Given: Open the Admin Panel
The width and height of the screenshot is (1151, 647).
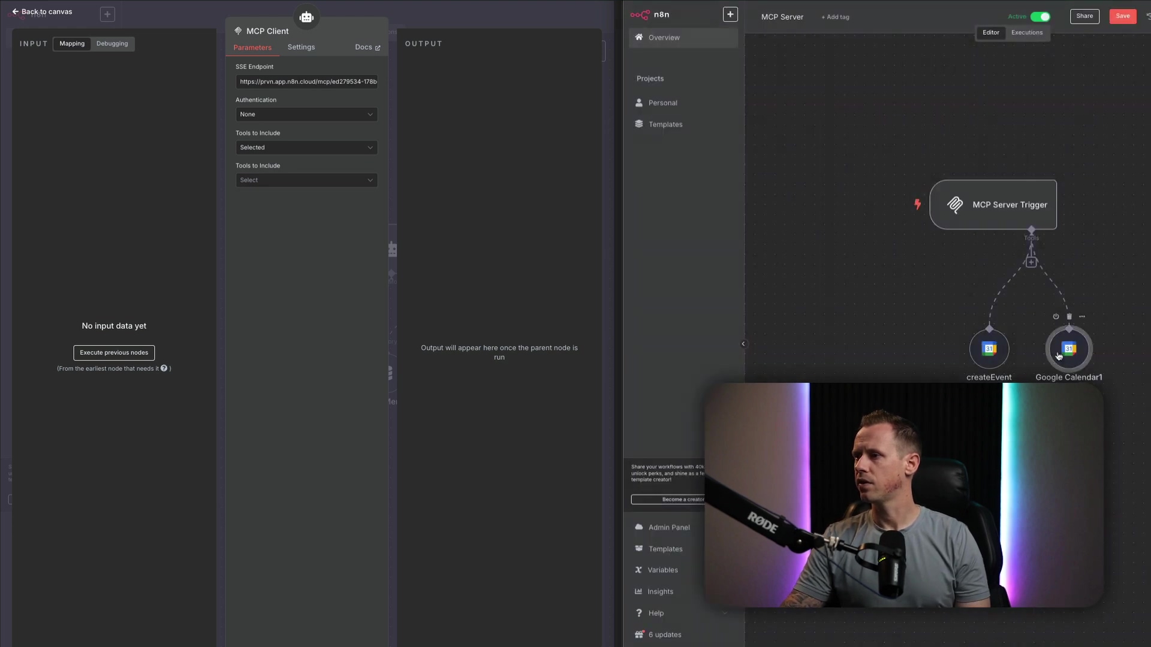Looking at the screenshot, I should [x=668, y=528].
